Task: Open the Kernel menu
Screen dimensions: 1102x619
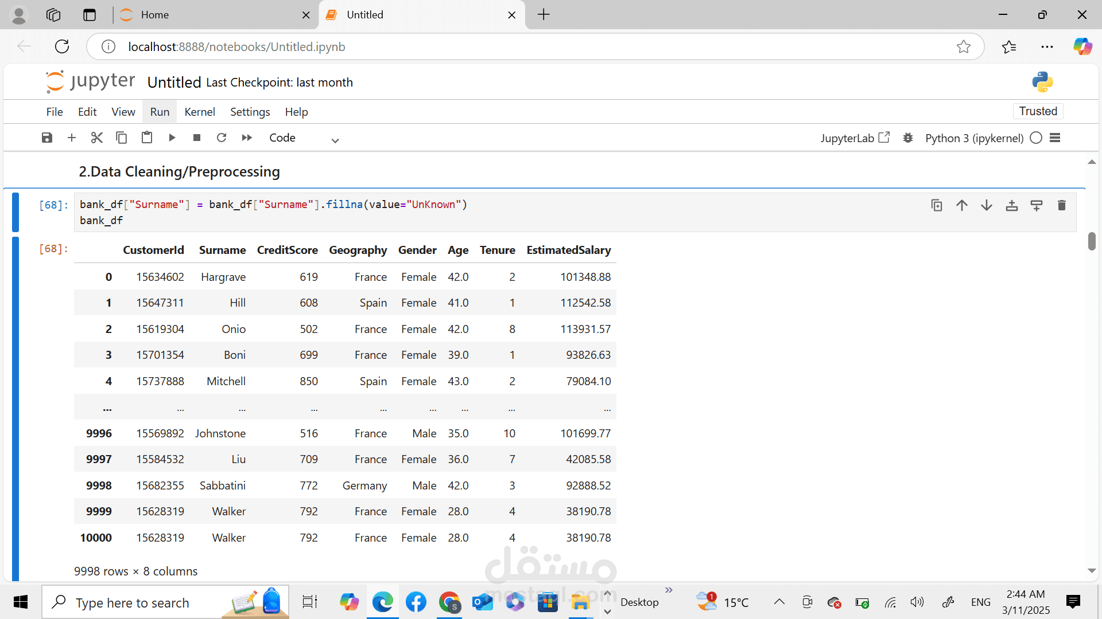Action: [199, 112]
